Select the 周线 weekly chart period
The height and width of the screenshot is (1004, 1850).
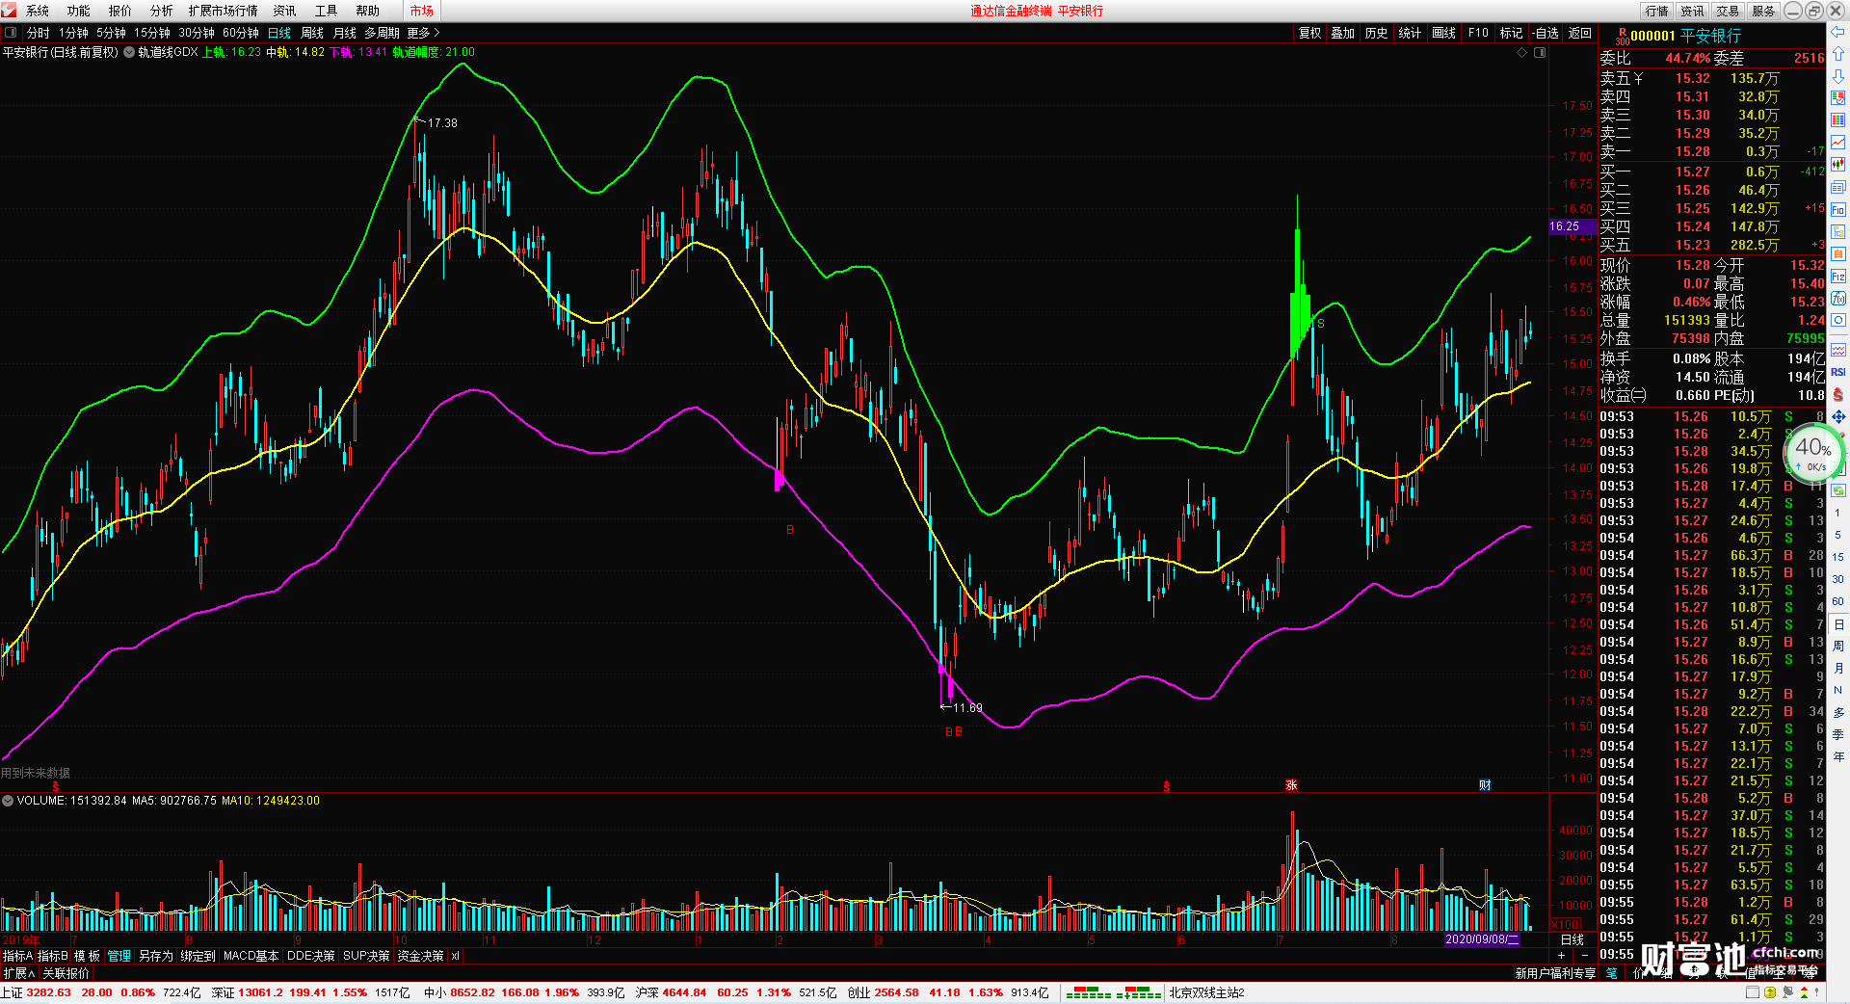pyautogui.click(x=312, y=33)
